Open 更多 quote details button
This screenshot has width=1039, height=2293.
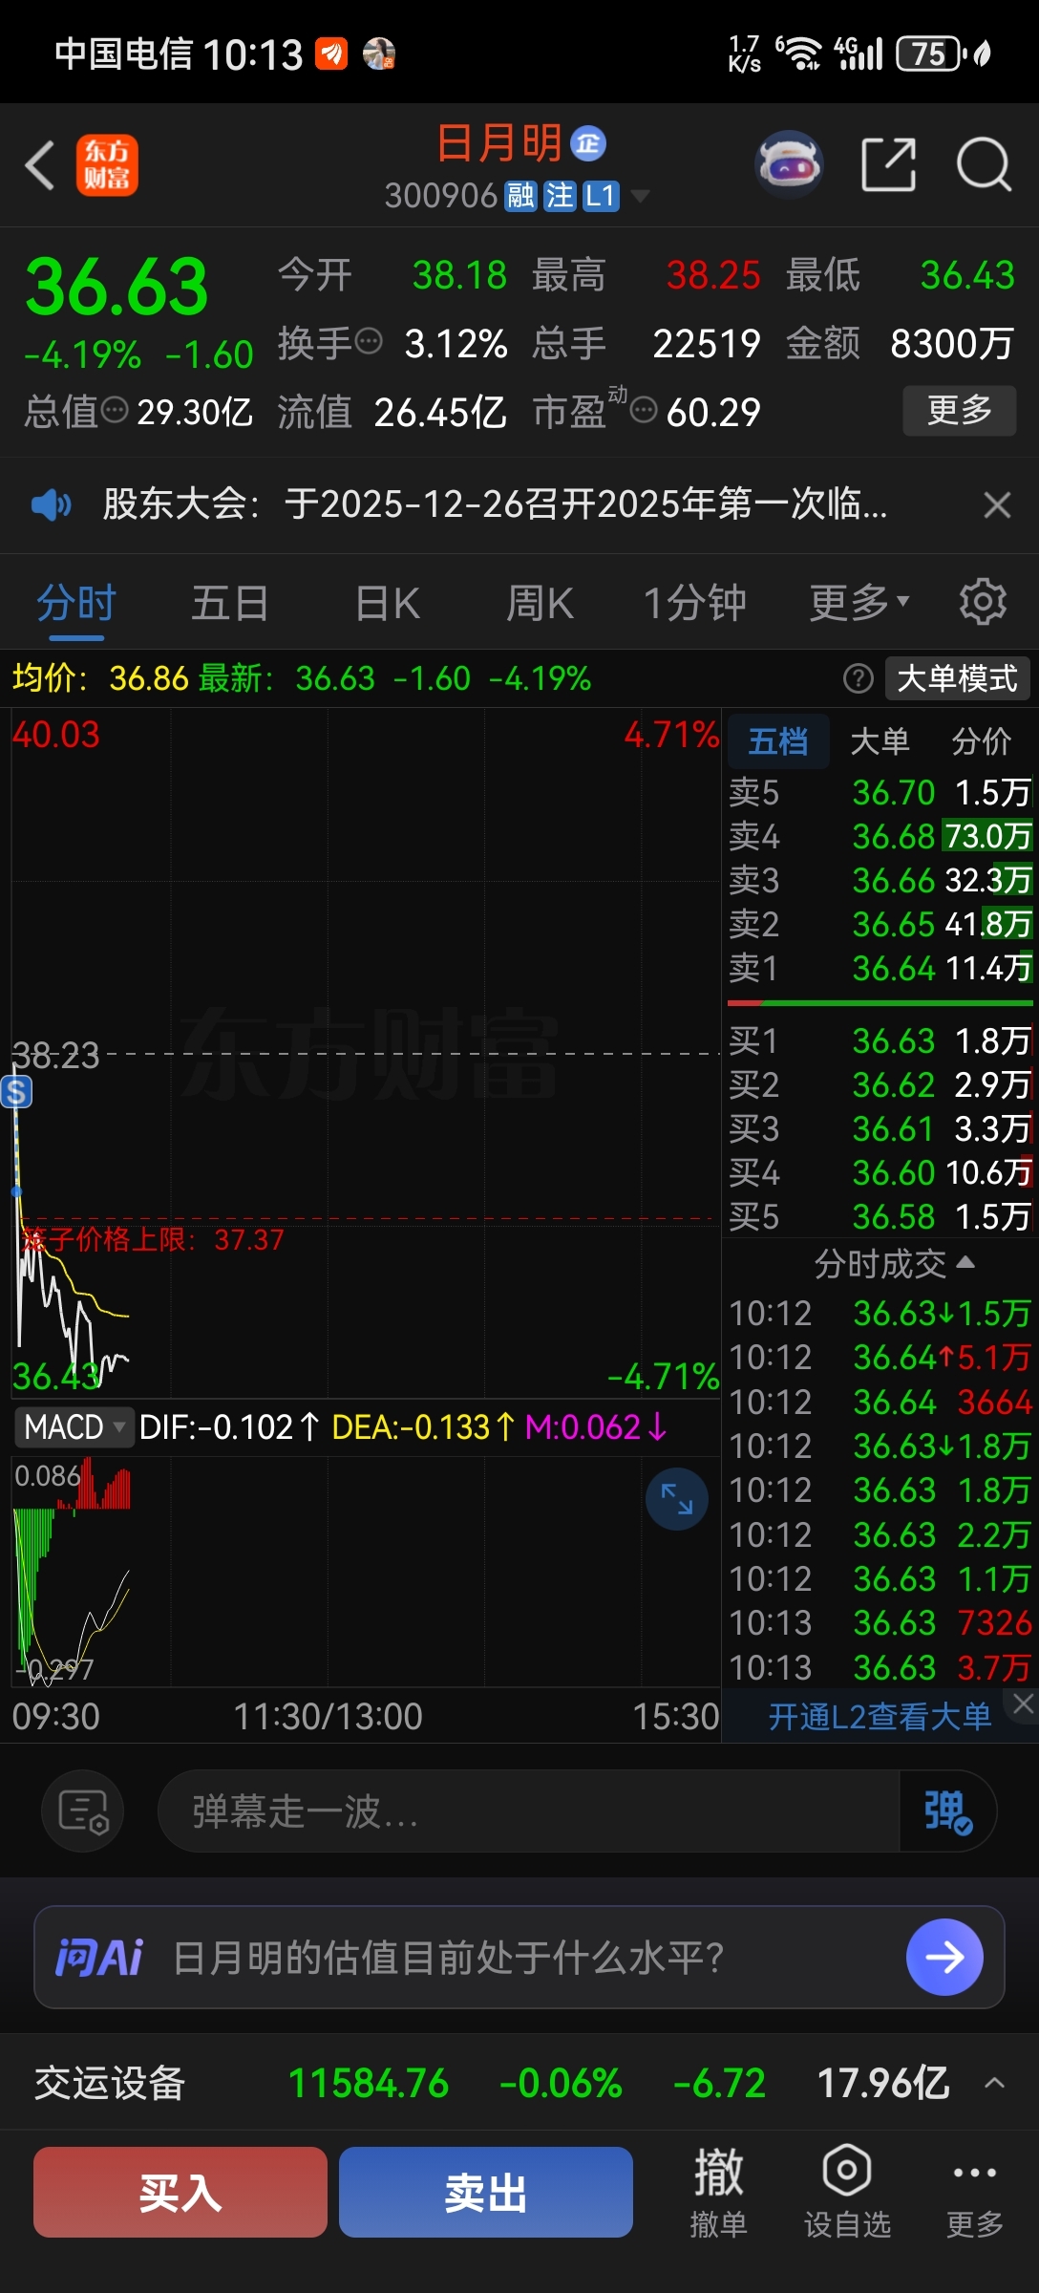pos(960,410)
